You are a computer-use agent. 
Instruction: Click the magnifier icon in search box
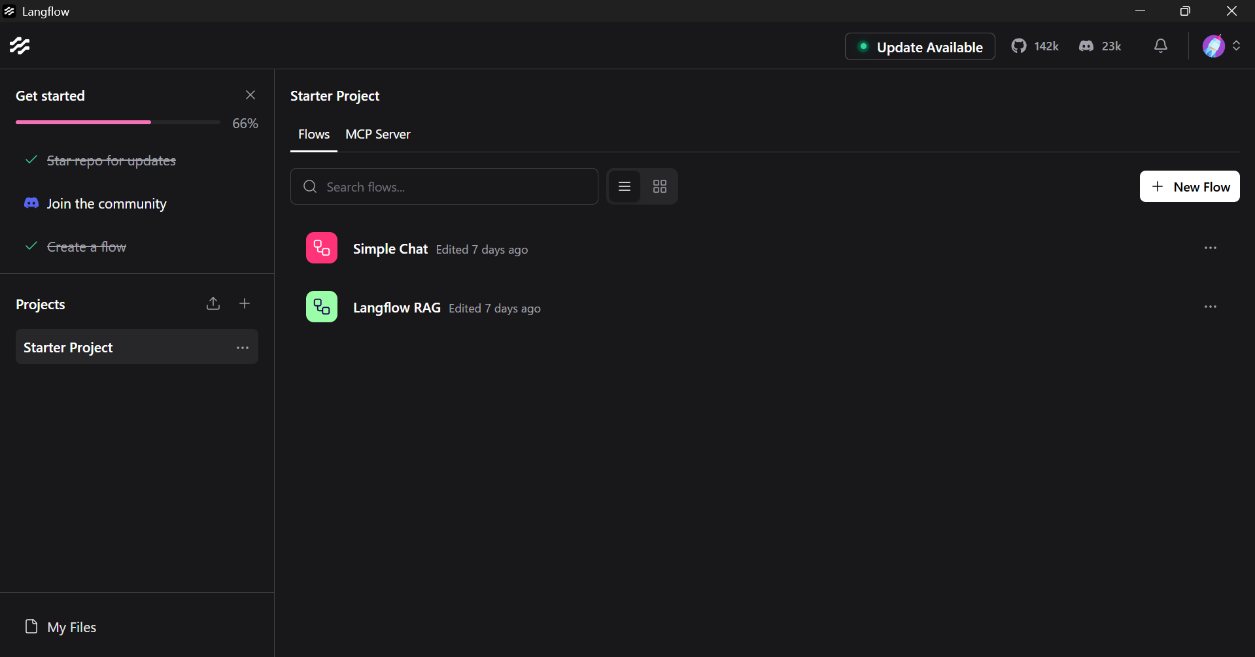click(x=310, y=186)
